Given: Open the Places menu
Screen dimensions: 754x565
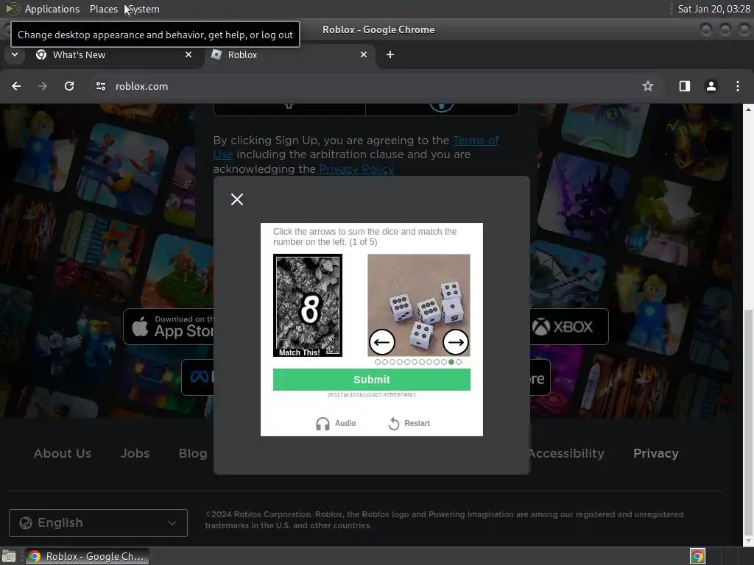Looking at the screenshot, I should [103, 9].
